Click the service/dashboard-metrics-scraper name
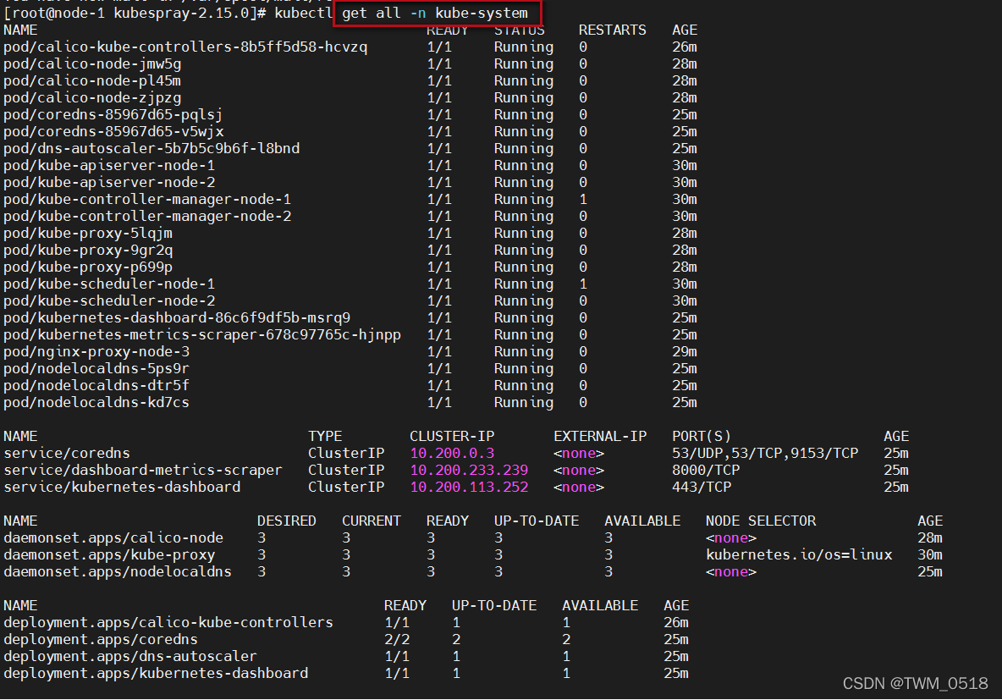The width and height of the screenshot is (1002, 700). [143, 471]
